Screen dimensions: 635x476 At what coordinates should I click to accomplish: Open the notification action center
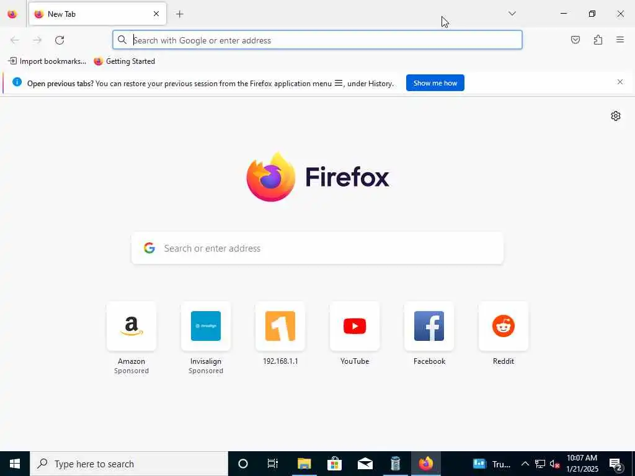click(x=616, y=464)
